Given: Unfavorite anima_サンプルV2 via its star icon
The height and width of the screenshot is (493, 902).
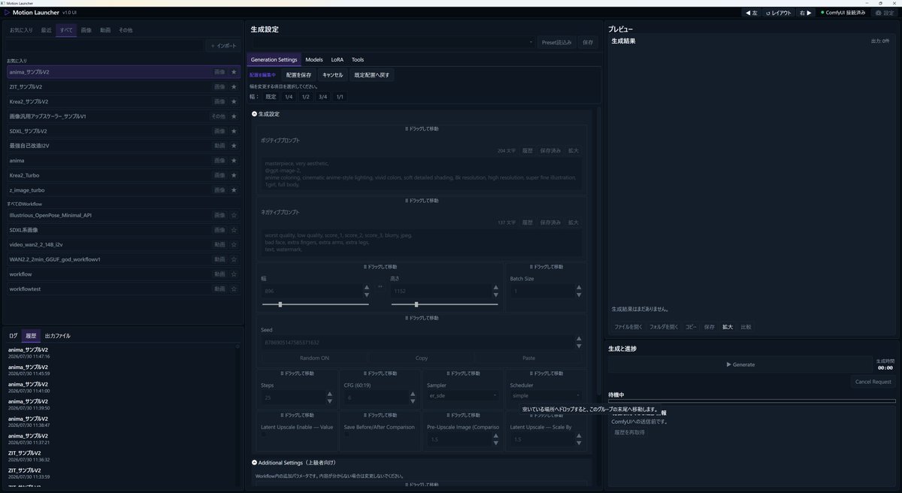Looking at the screenshot, I should pos(234,72).
